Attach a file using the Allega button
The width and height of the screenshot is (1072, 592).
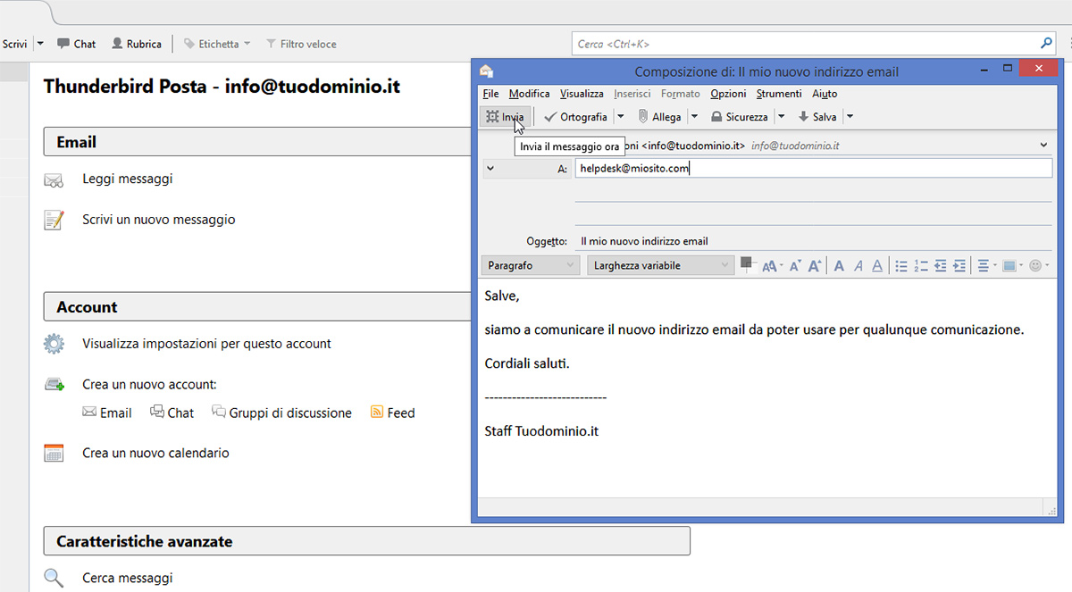[660, 117]
